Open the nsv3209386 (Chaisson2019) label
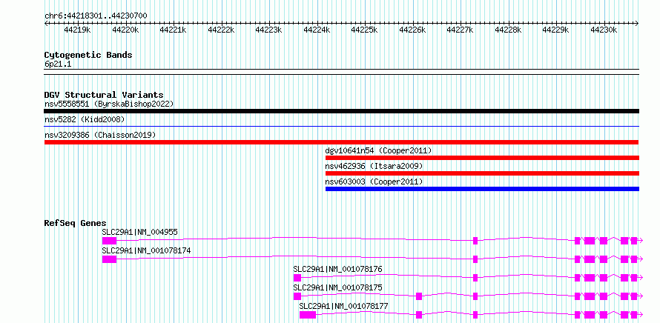Image resolution: width=660 pixels, height=323 pixels. click(x=100, y=135)
